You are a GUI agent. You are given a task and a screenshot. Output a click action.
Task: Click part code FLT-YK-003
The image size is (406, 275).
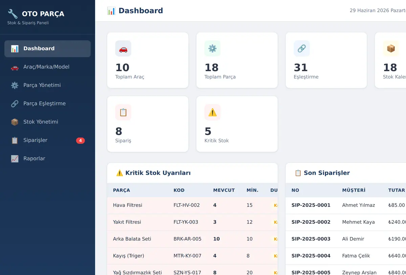(x=186, y=222)
